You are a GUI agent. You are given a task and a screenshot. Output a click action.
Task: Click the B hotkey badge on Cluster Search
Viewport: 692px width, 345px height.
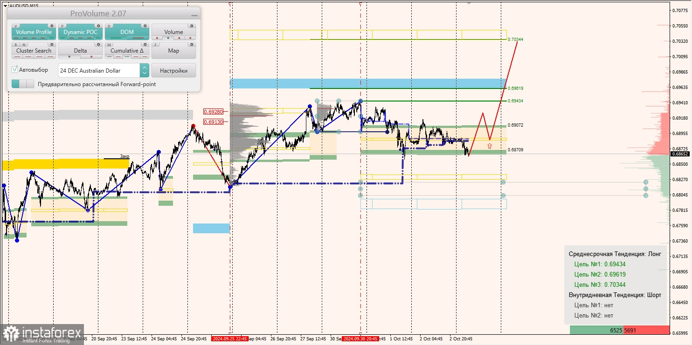pos(16,45)
